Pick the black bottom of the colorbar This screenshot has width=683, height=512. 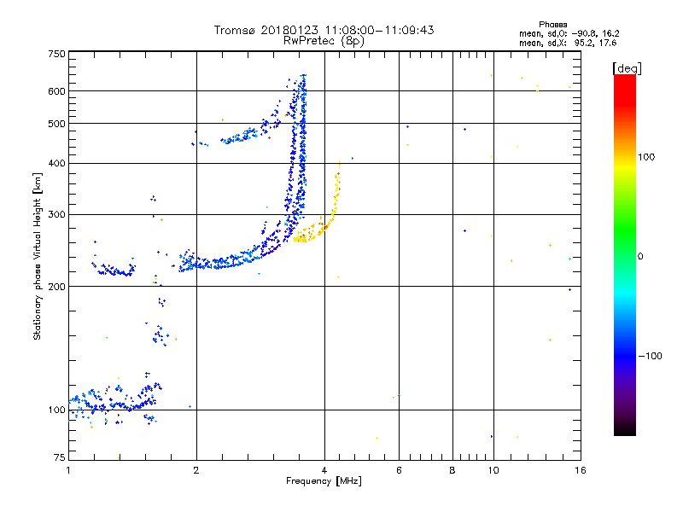625,430
